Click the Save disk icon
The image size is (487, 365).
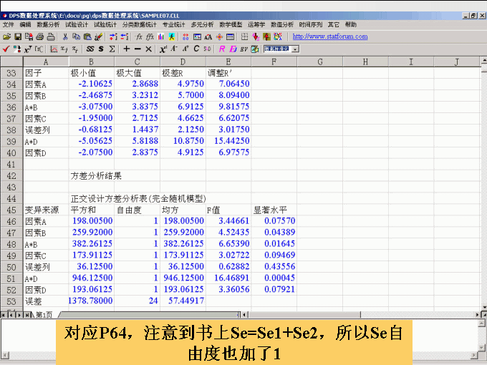pos(17,36)
